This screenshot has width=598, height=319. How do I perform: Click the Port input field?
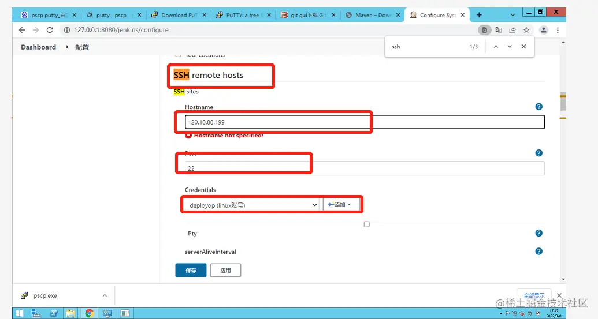(x=365, y=168)
